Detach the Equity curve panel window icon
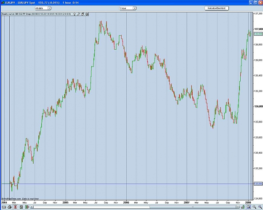 82,14
